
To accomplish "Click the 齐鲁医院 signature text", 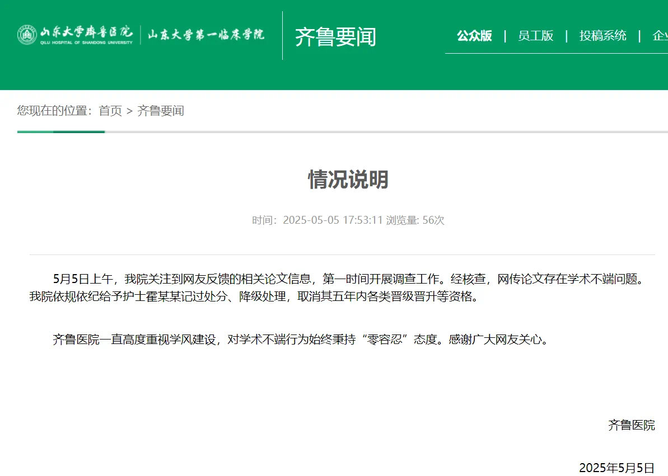I will (x=632, y=425).
